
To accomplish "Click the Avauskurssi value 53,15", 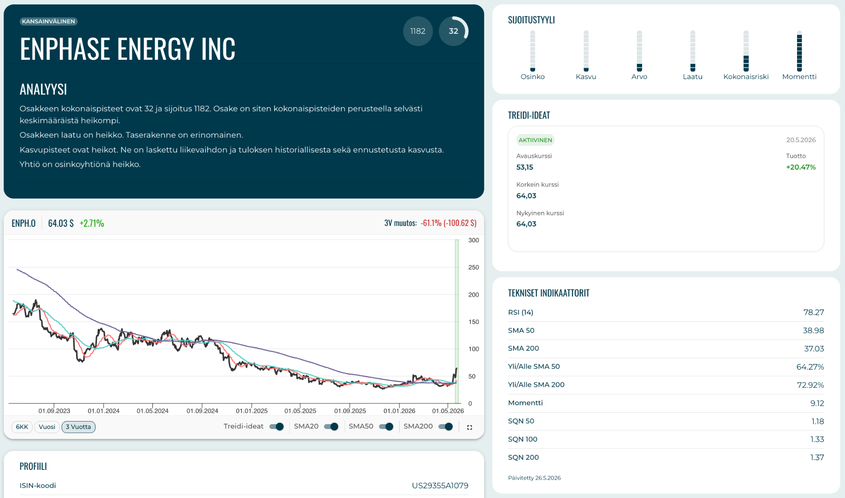I will pyautogui.click(x=525, y=167).
